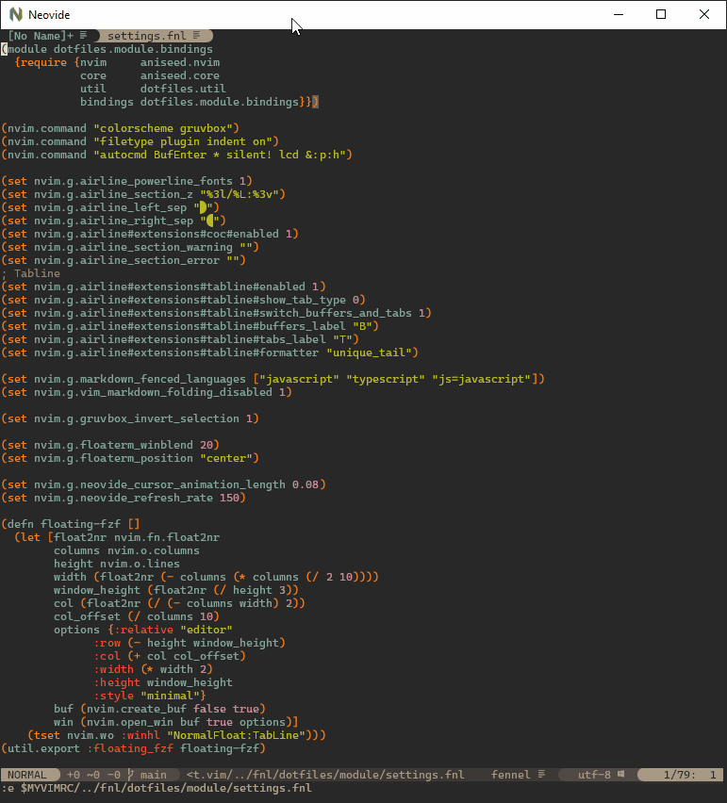This screenshot has height=803, width=727.
Task: Minimize the Neovide window
Action: [619, 14]
